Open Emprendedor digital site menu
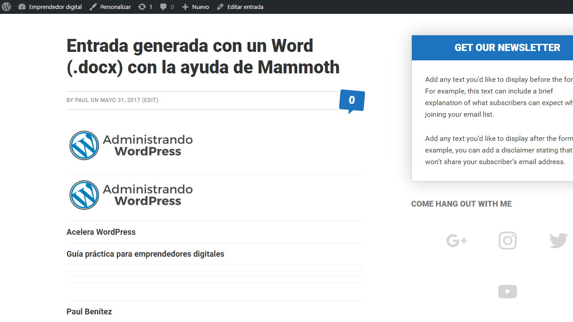This screenshot has width=573, height=322. [50, 7]
